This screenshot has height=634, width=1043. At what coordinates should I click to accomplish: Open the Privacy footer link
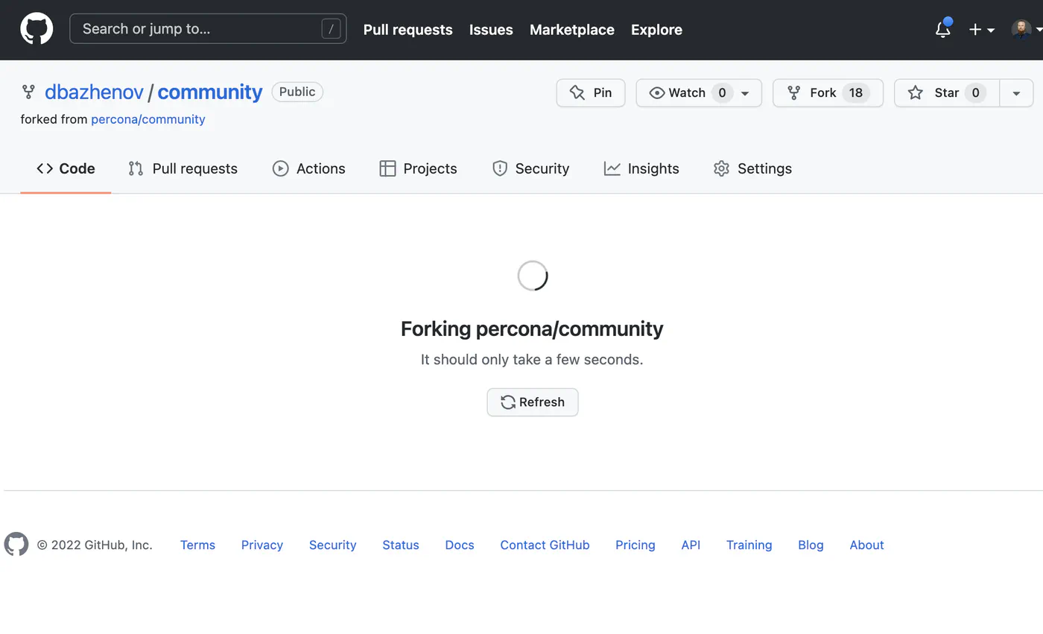coord(262,545)
